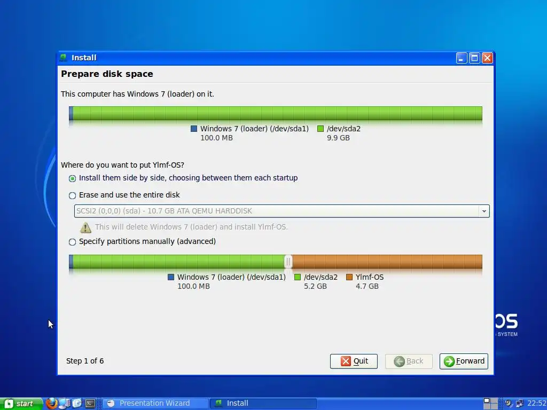Maximize the Install window

(x=474, y=58)
